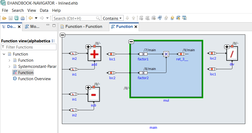Select the red plus add block
The height and width of the screenshot is (133, 252).
point(95,54)
